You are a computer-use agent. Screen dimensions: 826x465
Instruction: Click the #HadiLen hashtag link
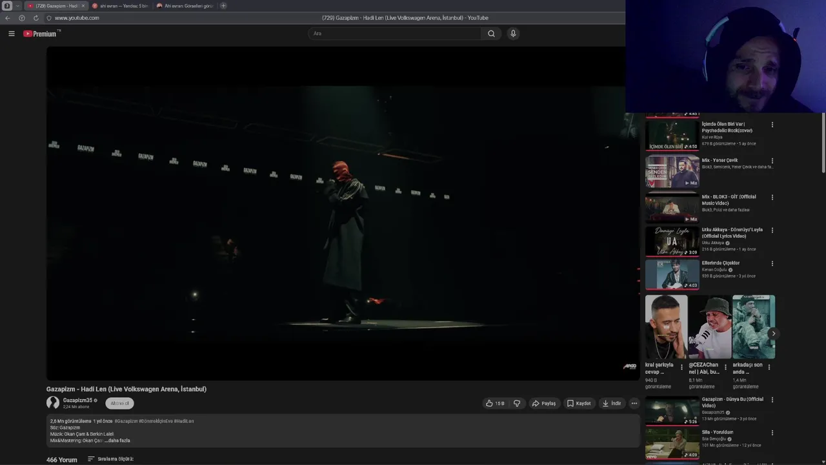tap(184, 421)
